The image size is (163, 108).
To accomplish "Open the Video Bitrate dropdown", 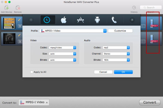I will coord(62,60).
